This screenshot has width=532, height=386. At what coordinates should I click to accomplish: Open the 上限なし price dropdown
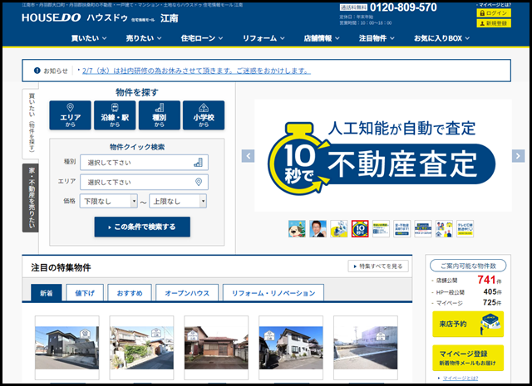pyautogui.click(x=178, y=201)
